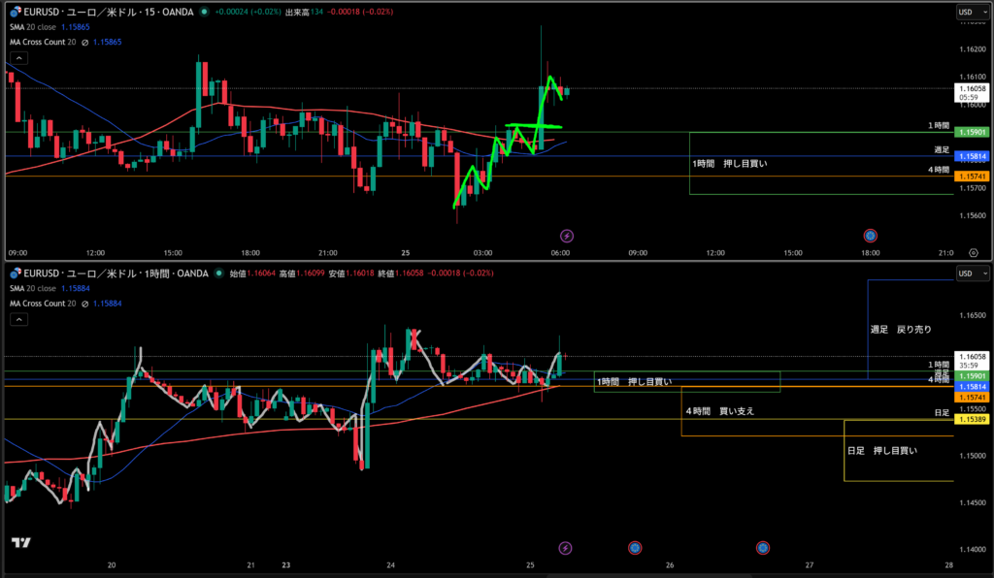Open the USD currency dropdown on upper chart
994x578 pixels.
969,12
